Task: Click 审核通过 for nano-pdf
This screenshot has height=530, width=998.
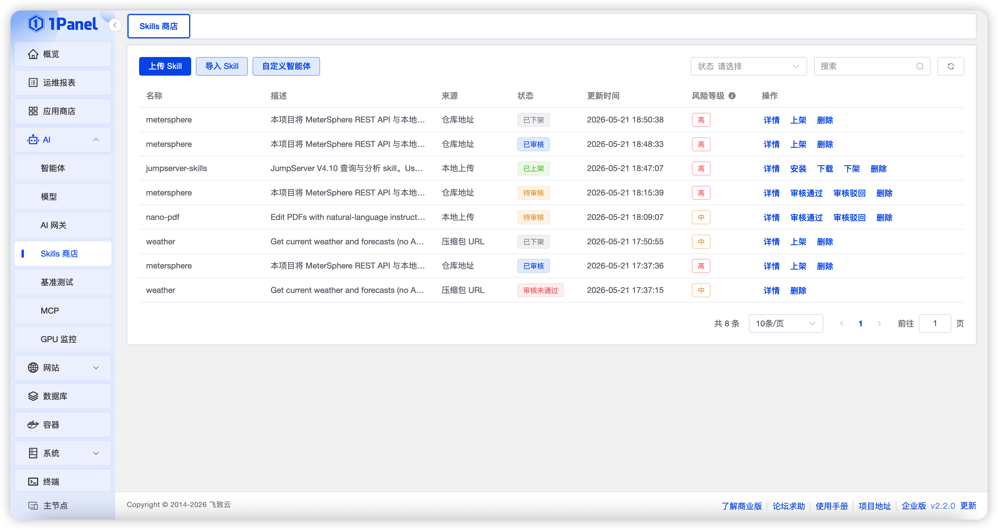Action: click(806, 217)
